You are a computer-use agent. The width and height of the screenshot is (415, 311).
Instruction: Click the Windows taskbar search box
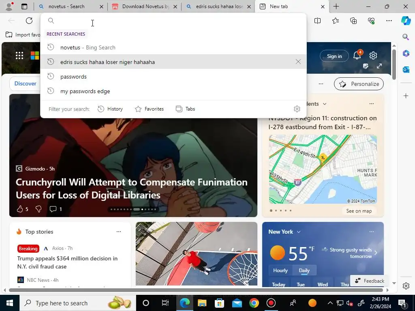77,303
